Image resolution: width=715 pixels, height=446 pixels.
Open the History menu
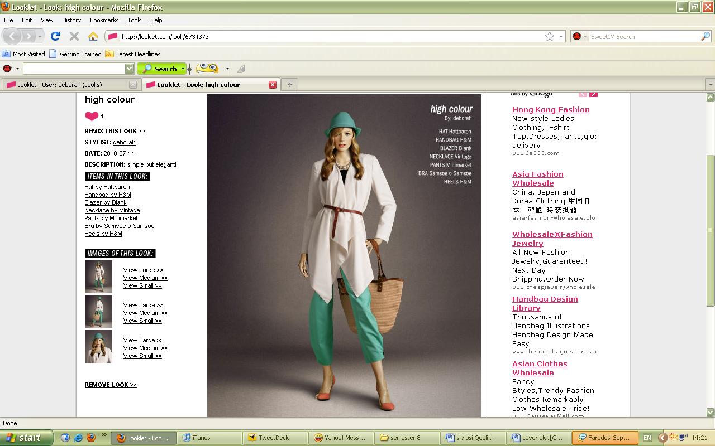pyautogui.click(x=71, y=20)
